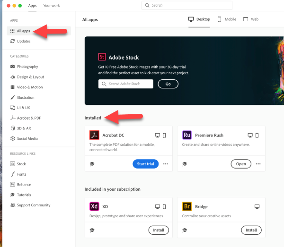The image size is (284, 247).
Task: Click the Support Community people icon
Action: pyautogui.click(x=13, y=205)
